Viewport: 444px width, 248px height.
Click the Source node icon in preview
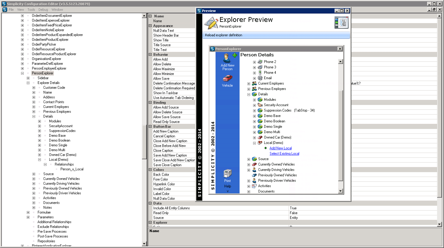click(254, 159)
